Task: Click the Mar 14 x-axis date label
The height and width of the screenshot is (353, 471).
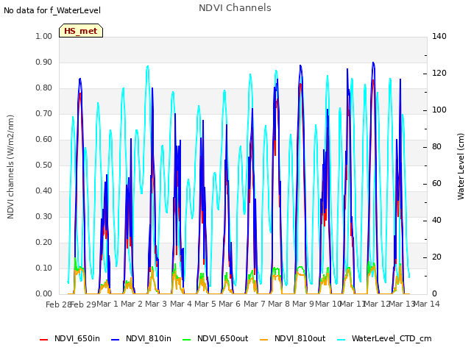Action: (427, 304)
